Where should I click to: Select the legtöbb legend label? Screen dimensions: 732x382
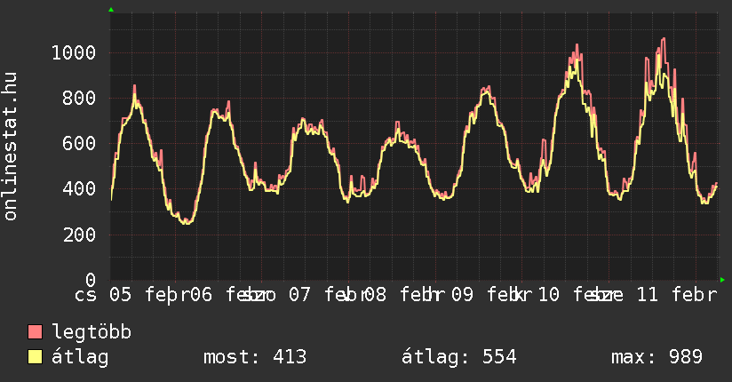coord(91,333)
